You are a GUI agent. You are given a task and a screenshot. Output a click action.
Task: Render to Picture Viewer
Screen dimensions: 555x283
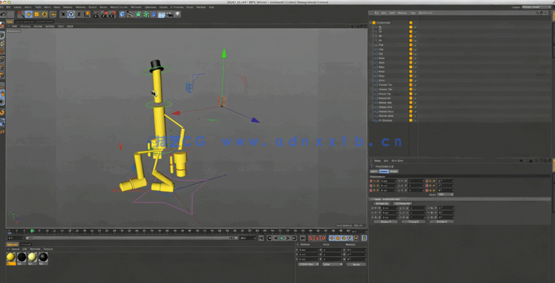click(x=104, y=14)
